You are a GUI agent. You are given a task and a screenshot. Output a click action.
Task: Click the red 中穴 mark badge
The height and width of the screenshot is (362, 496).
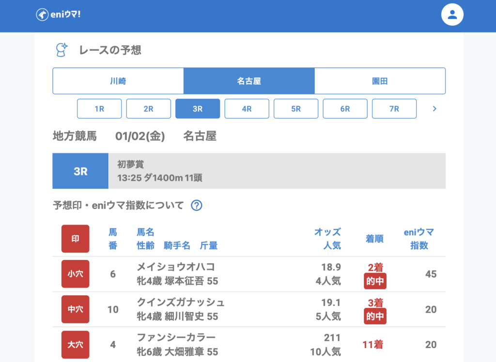click(75, 309)
